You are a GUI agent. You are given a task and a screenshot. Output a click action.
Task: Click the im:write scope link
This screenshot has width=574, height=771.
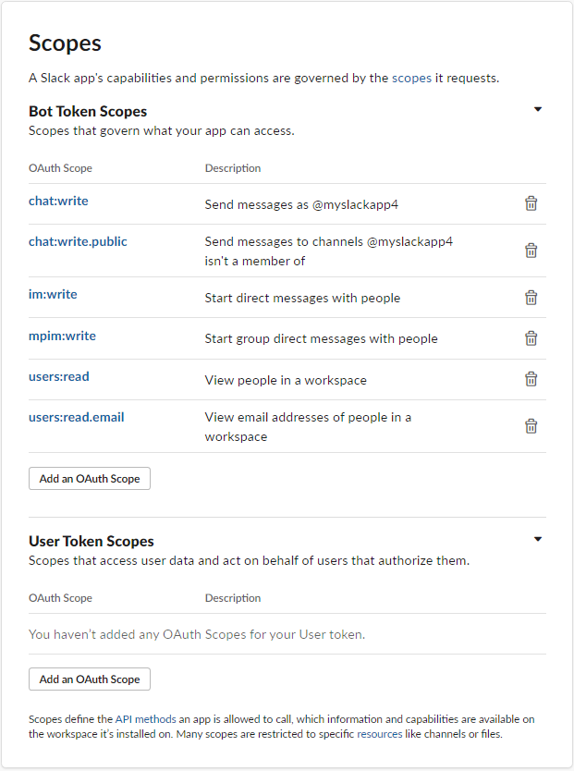(x=53, y=294)
